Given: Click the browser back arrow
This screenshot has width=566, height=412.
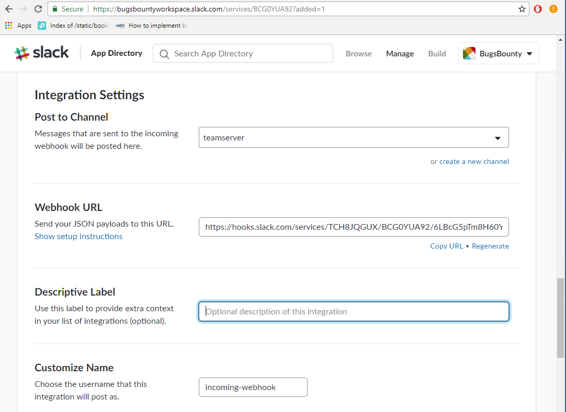Looking at the screenshot, I should (x=8, y=9).
